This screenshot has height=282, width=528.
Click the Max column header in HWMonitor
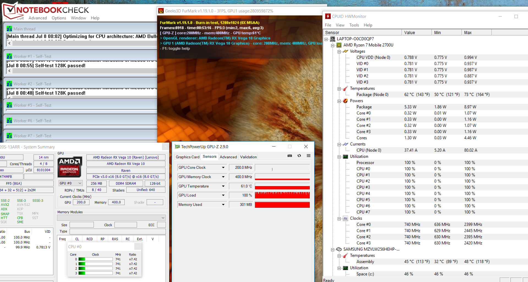pyautogui.click(x=477, y=32)
